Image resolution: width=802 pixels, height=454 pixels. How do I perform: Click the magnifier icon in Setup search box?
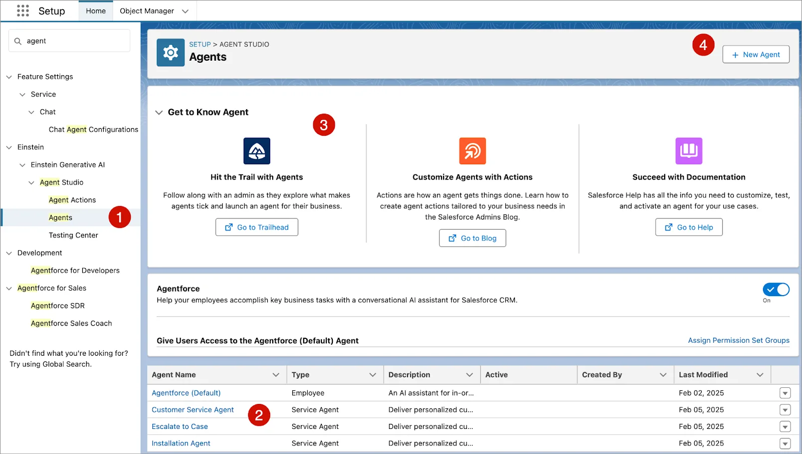(18, 41)
